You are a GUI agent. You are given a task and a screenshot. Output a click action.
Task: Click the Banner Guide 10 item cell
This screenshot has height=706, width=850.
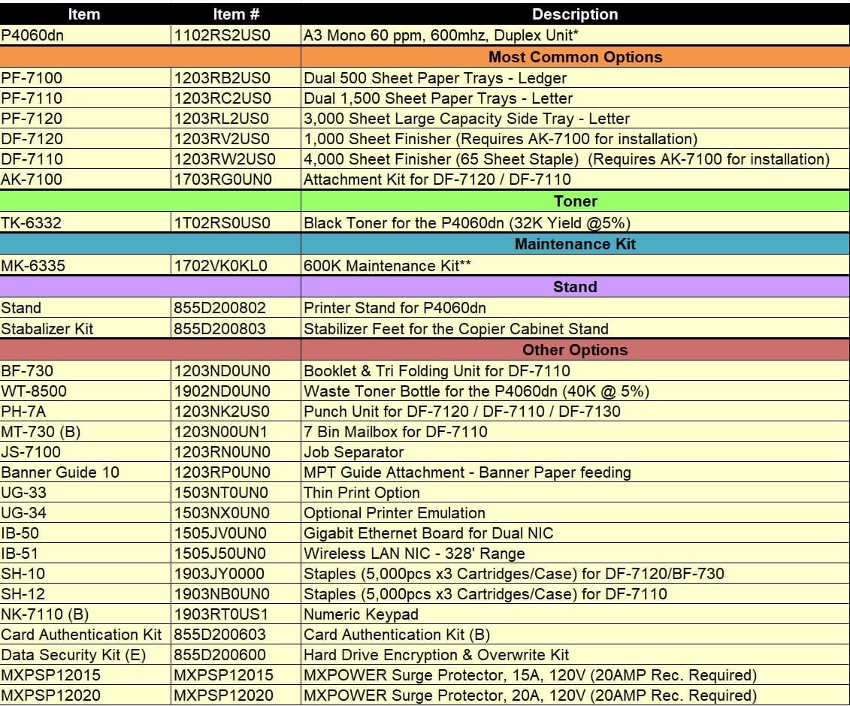click(x=60, y=472)
